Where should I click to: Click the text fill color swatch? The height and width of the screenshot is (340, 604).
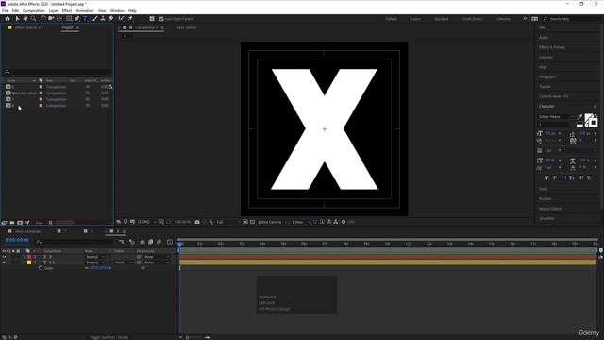(589, 117)
